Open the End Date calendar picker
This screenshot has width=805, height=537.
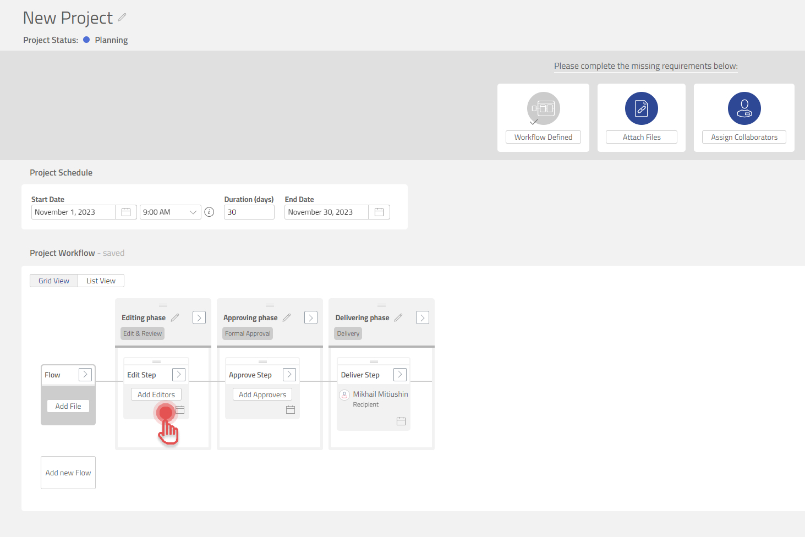[x=379, y=212]
